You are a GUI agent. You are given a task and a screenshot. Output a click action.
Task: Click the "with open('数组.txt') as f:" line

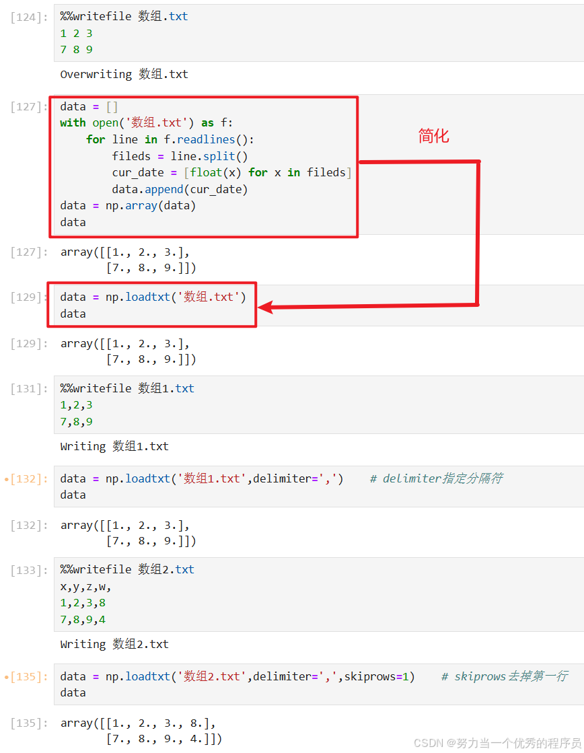point(147,123)
